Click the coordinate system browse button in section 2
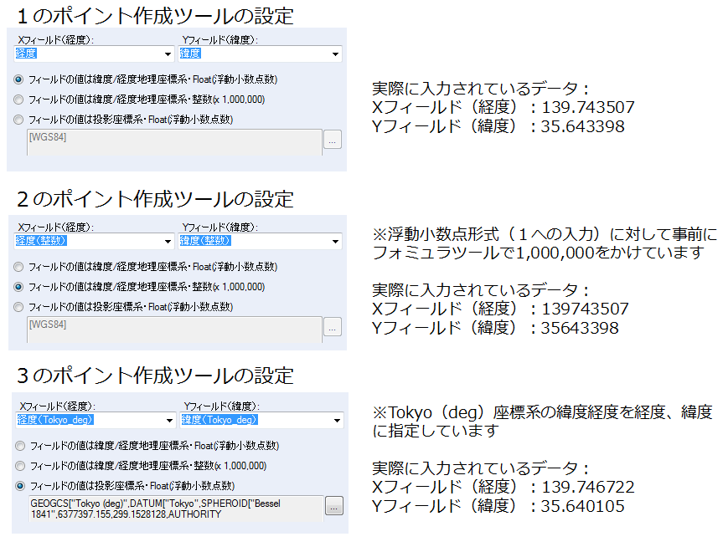Image resolution: width=728 pixels, height=547 pixels. pyautogui.click(x=333, y=328)
